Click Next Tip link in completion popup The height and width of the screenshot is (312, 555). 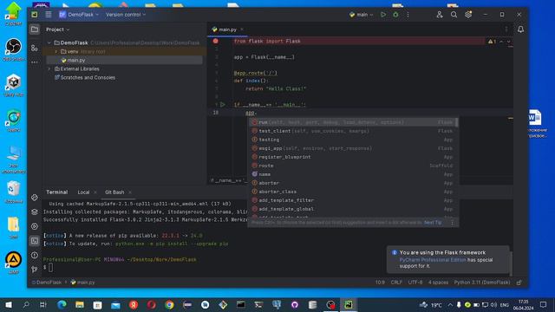coord(433,223)
